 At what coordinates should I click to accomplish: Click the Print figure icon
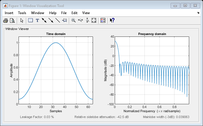6,21
